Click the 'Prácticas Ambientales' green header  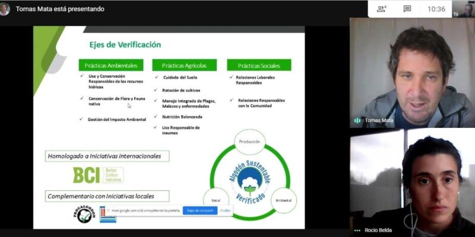pos(111,65)
